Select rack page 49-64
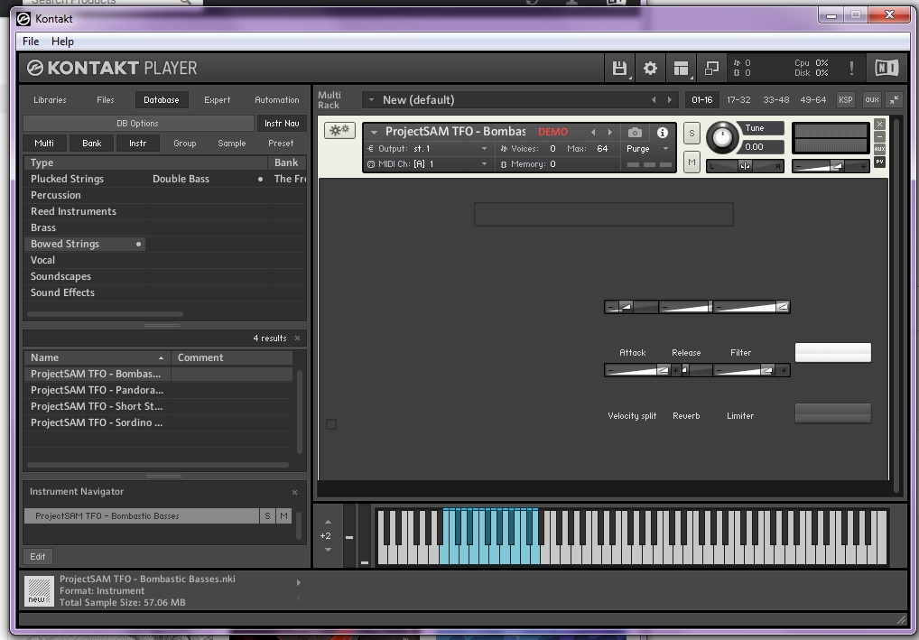This screenshot has width=919, height=640. 812,99
